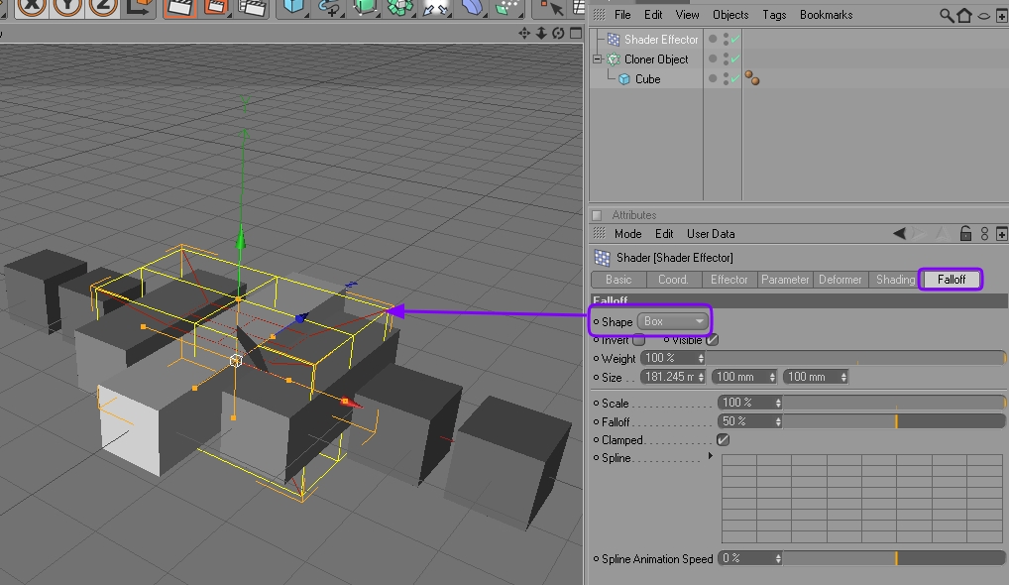
Task: Adjust the Scale slider bar
Action: (894, 403)
